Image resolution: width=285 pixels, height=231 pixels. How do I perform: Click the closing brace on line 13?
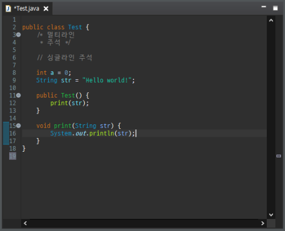(x=38, y=111)
